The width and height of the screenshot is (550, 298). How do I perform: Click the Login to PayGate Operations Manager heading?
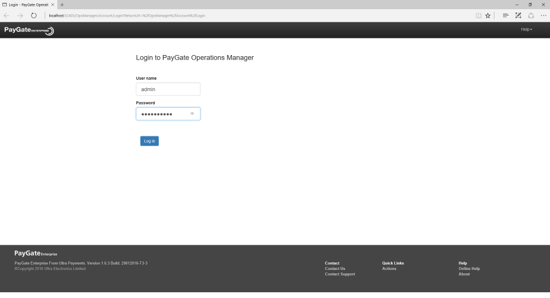pyautogui.click(x=195, y=57)
